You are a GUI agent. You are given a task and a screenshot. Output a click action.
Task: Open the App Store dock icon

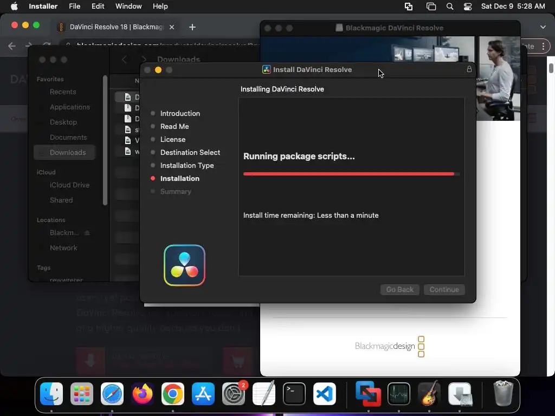coord(203,394)
